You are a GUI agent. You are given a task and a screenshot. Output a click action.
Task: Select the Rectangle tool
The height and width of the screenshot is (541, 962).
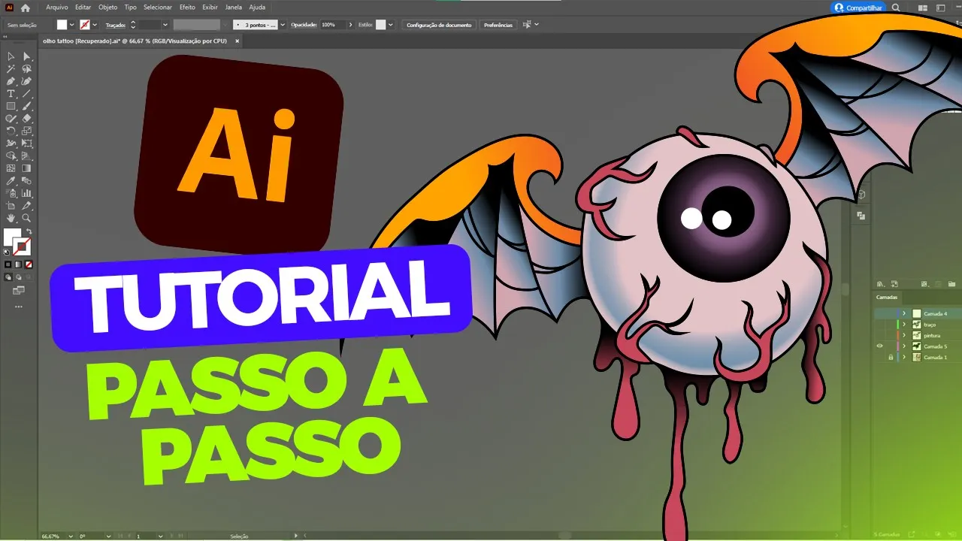(11, 106)
